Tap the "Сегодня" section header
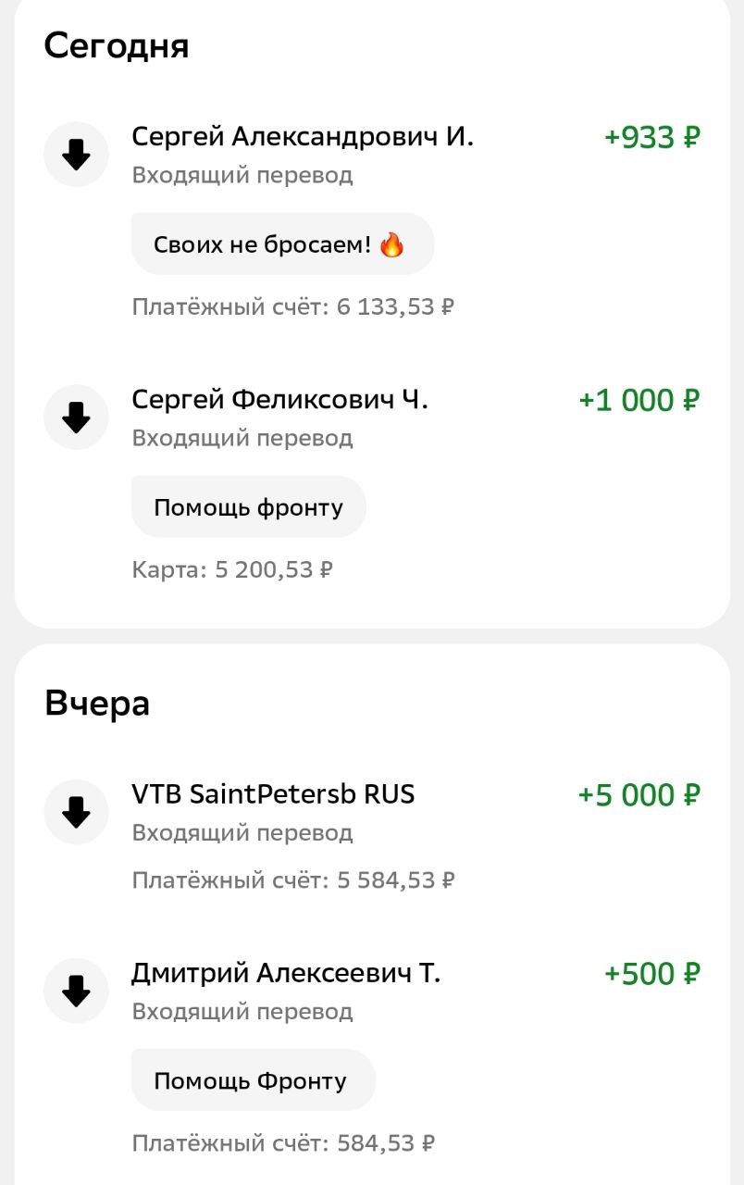The width and height of the screenshot is (744, 1185). click(117, 45)
